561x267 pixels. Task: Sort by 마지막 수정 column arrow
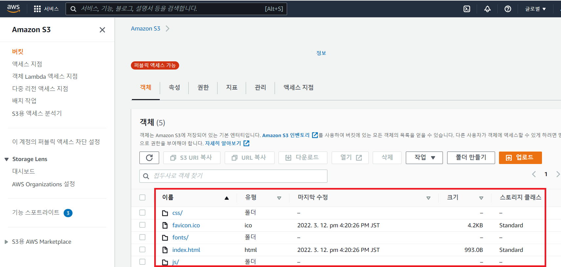(x=428, y=198)
